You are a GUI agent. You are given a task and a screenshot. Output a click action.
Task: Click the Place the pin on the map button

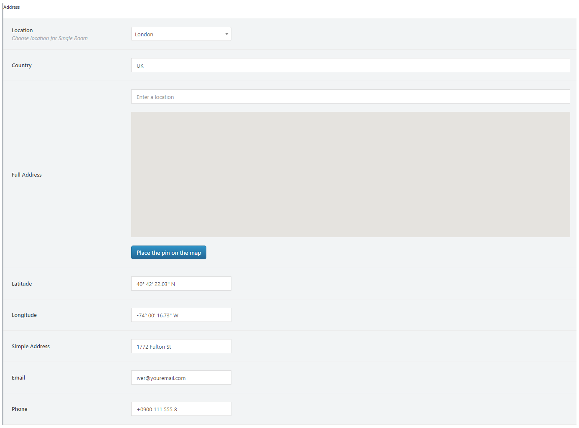(x=169, y=253)
